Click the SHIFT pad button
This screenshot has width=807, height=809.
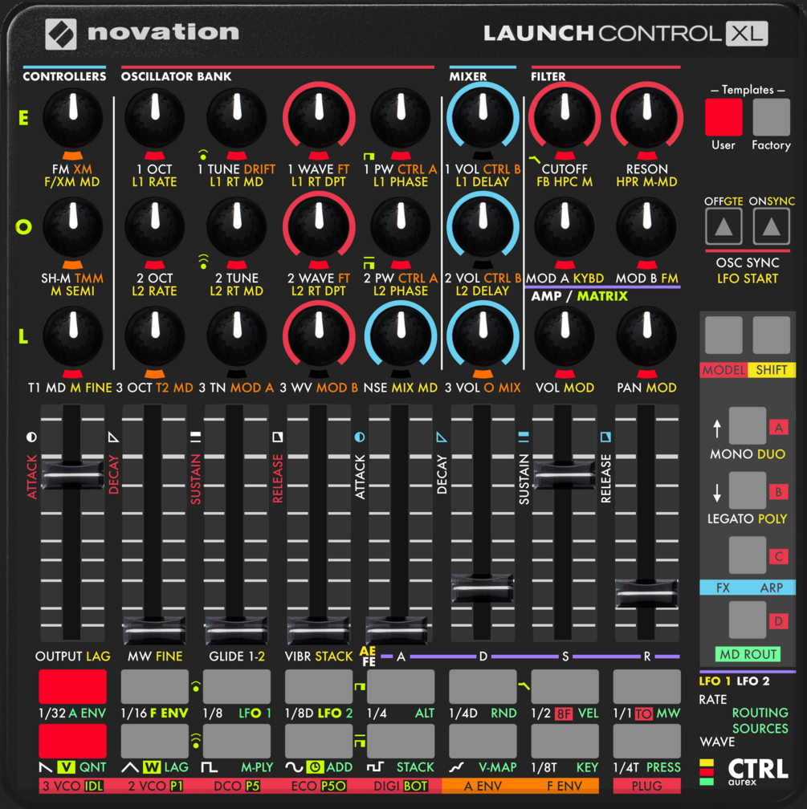pyautogui.click(x=772, y=335)
